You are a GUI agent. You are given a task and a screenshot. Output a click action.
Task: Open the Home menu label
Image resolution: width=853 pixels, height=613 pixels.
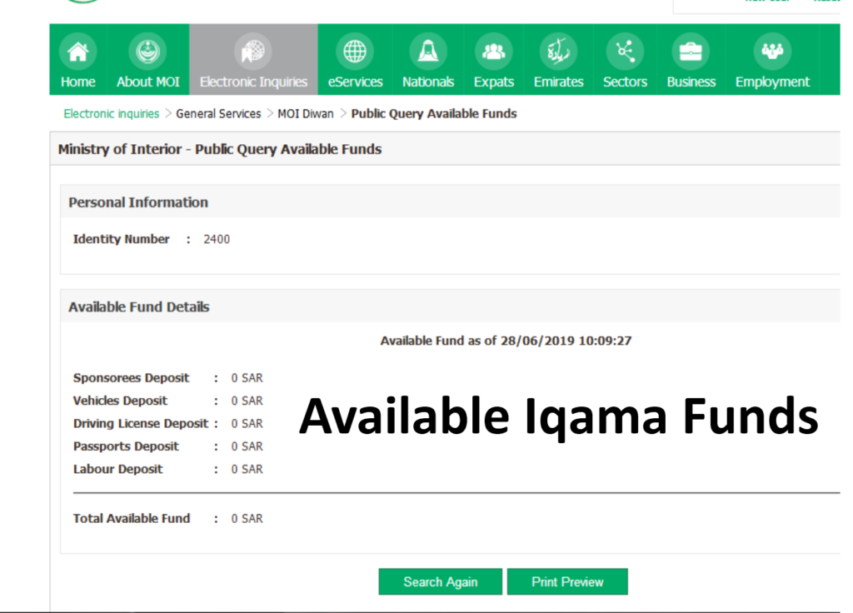(x=77, y=82)
